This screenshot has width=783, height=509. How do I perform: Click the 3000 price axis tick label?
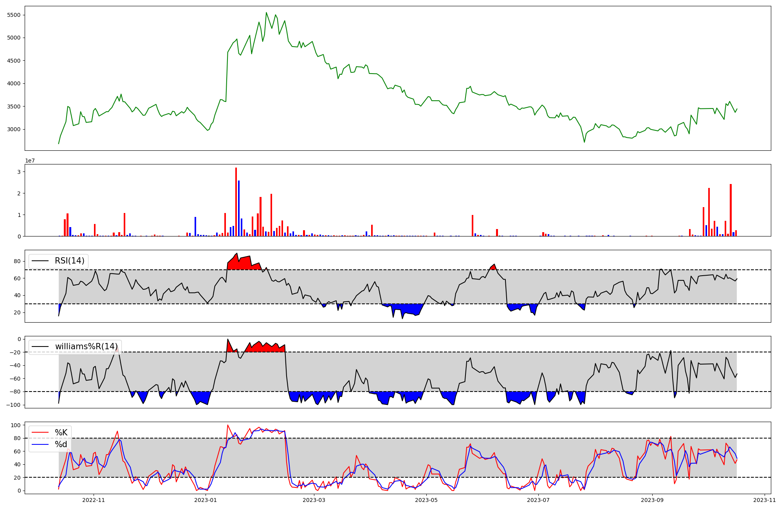[14, 129]
